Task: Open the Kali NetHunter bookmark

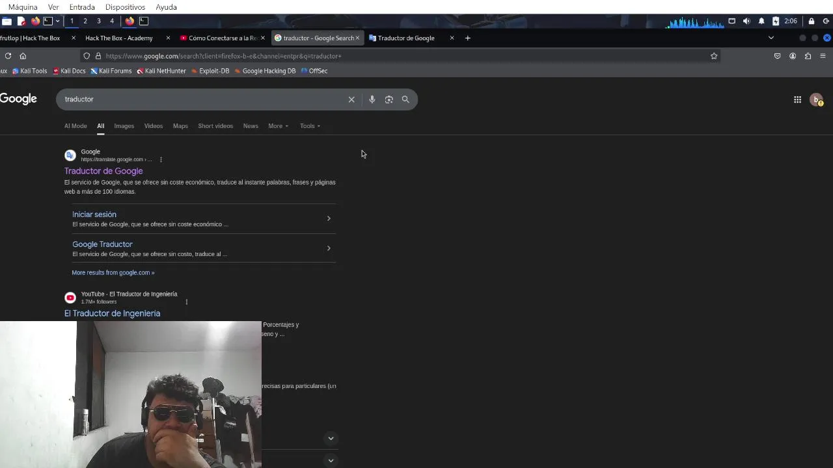Action: click(161, 71)
